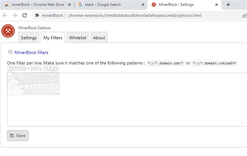247x156 pixels.
Task: Click the floppy disk icon on Save
Action: [12, 136]
